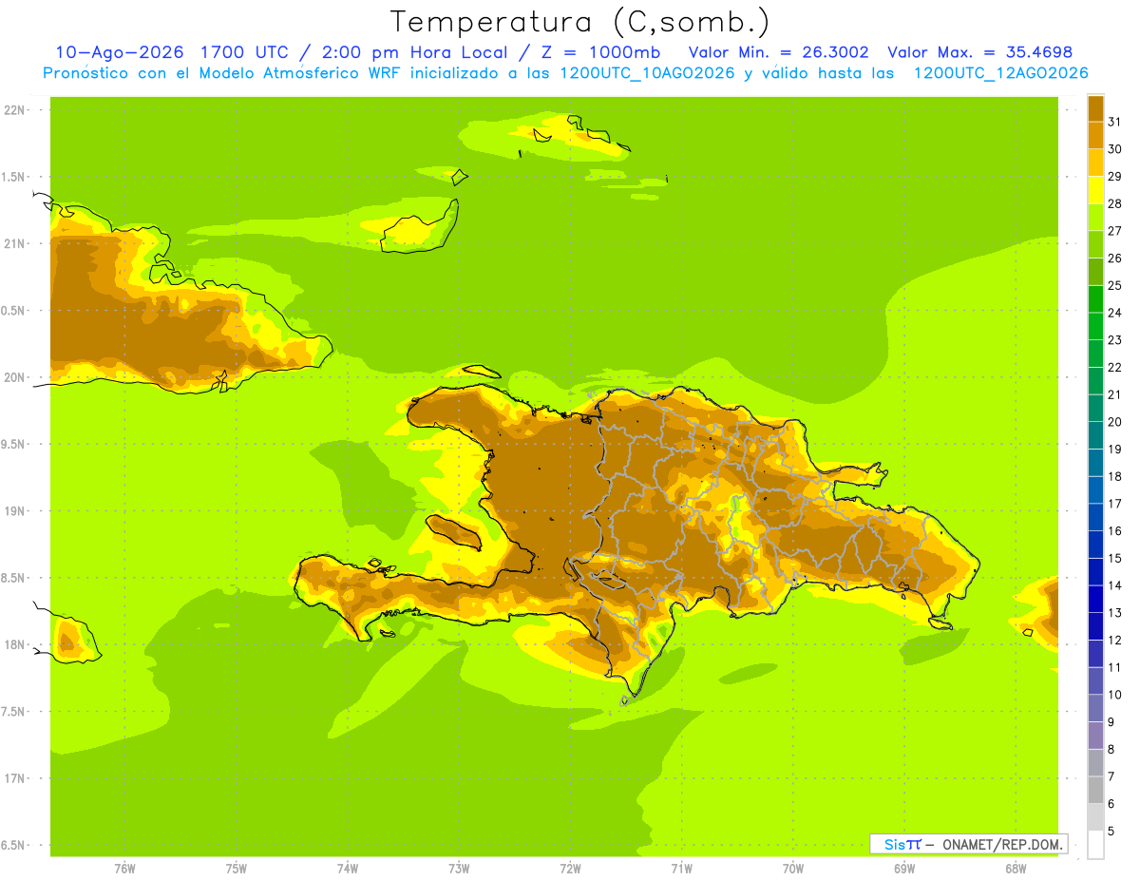
Task: Click the "ONAMET/REP.DOM." credit box
Action: tap(968, 844)
